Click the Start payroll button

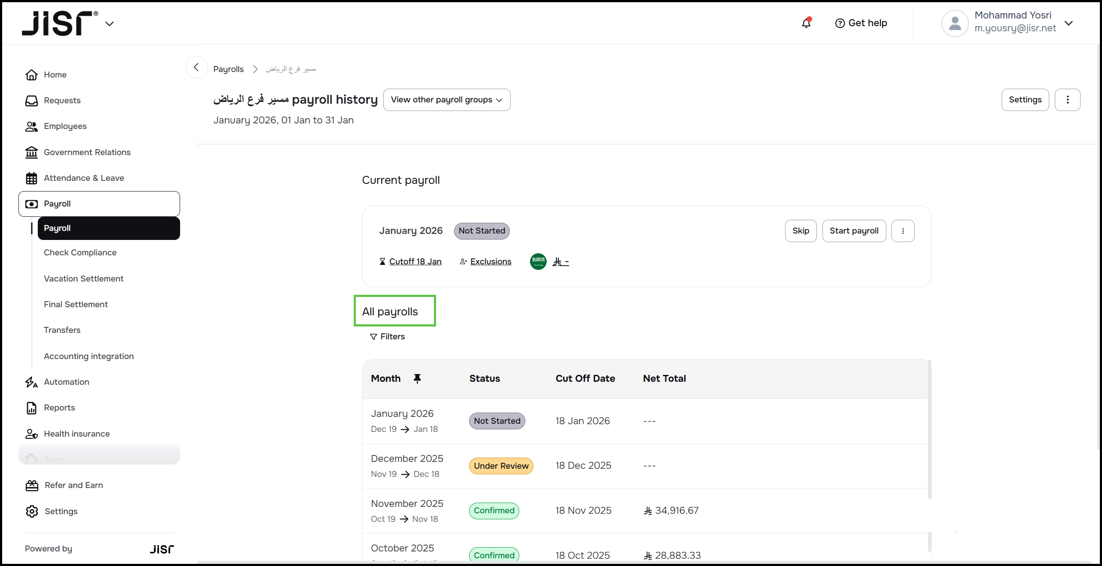[x=853, y=231]
